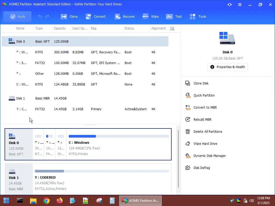Screen dimensions: 275x206
Task: Select the 300.00MB NTFS recovery partition row
Action: pyautogui.click(x=85, y=52)
